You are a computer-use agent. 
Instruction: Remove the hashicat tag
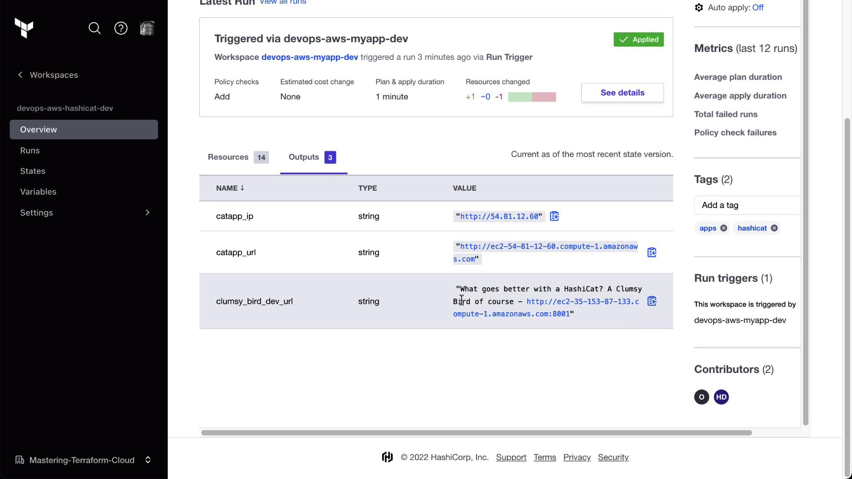click(x=774, y=228)
